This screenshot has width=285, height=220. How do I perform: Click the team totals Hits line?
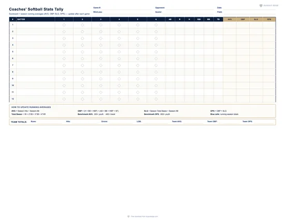[84, 122]
